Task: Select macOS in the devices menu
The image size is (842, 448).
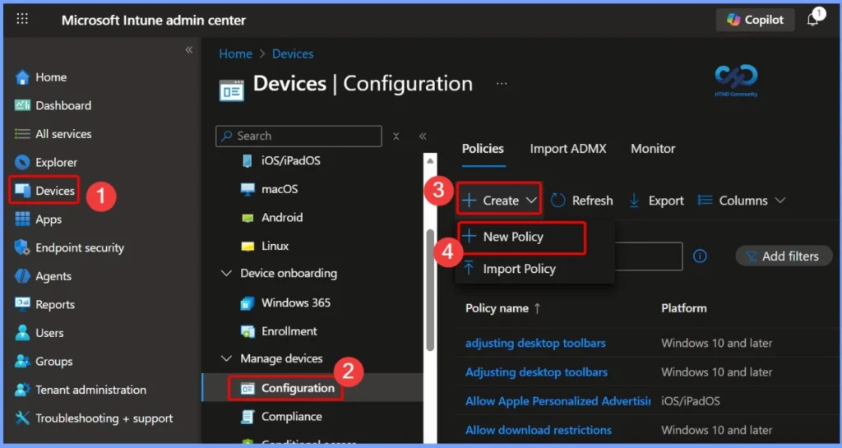Action: point(280,189)
